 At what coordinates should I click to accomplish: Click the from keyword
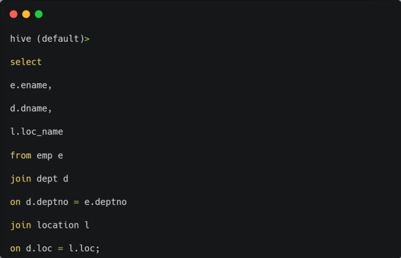pyautogui.click(x=21, y=155)
